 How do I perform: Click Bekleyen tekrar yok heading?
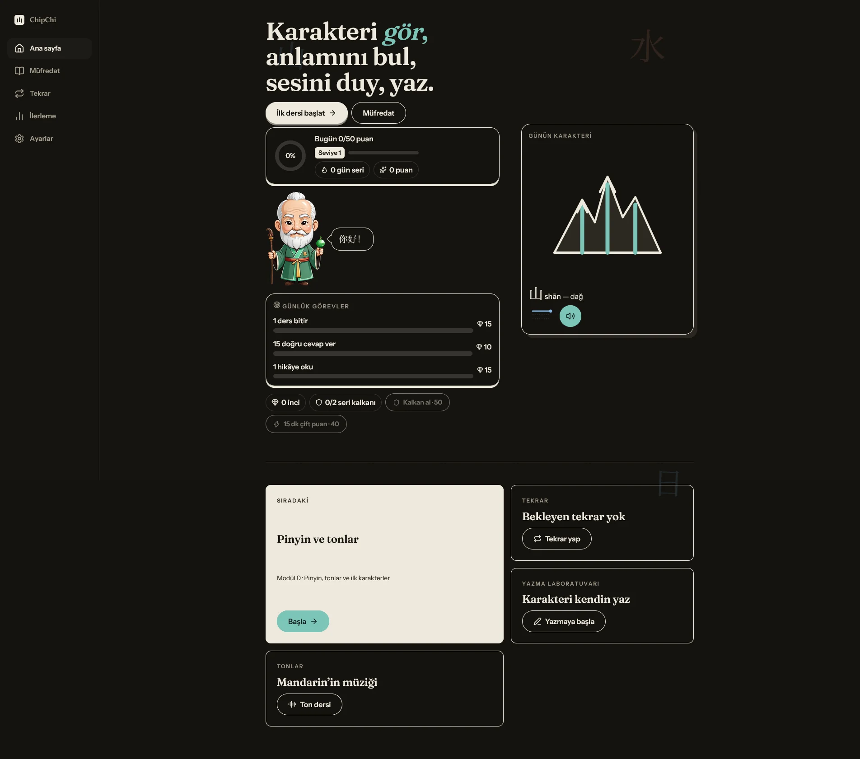tap(574, 517)
